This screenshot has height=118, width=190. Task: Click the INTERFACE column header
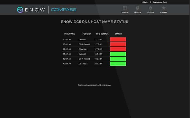[69, 34]
